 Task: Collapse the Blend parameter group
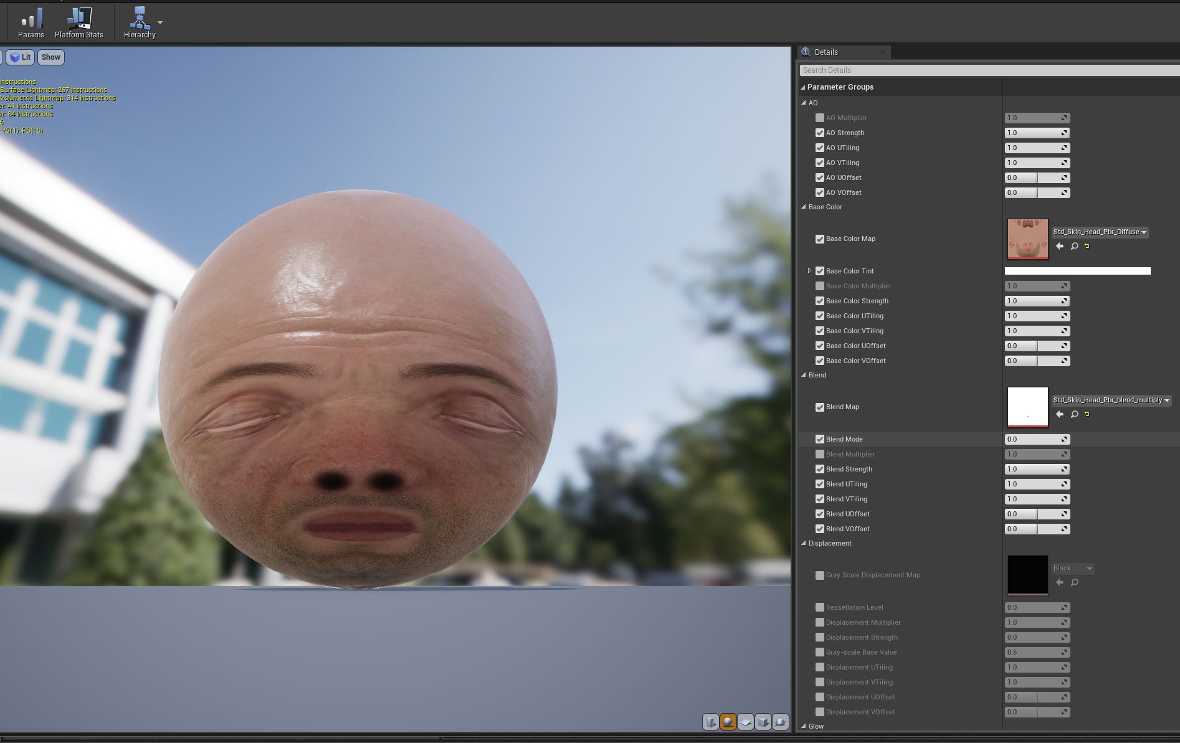tap(804, 376)
